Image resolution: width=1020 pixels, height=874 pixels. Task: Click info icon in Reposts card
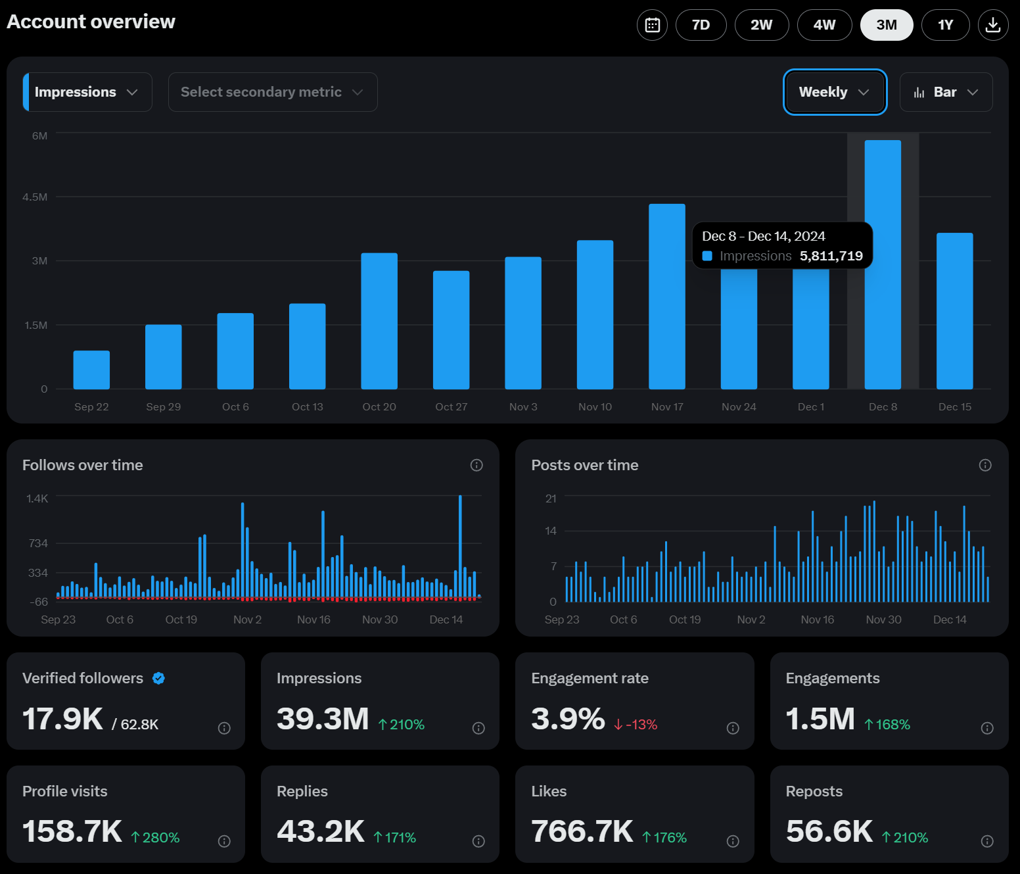click(x=986, y=840)
